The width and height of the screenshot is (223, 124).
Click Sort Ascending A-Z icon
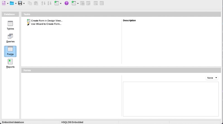pyautogui.click(x=43, y=3)
